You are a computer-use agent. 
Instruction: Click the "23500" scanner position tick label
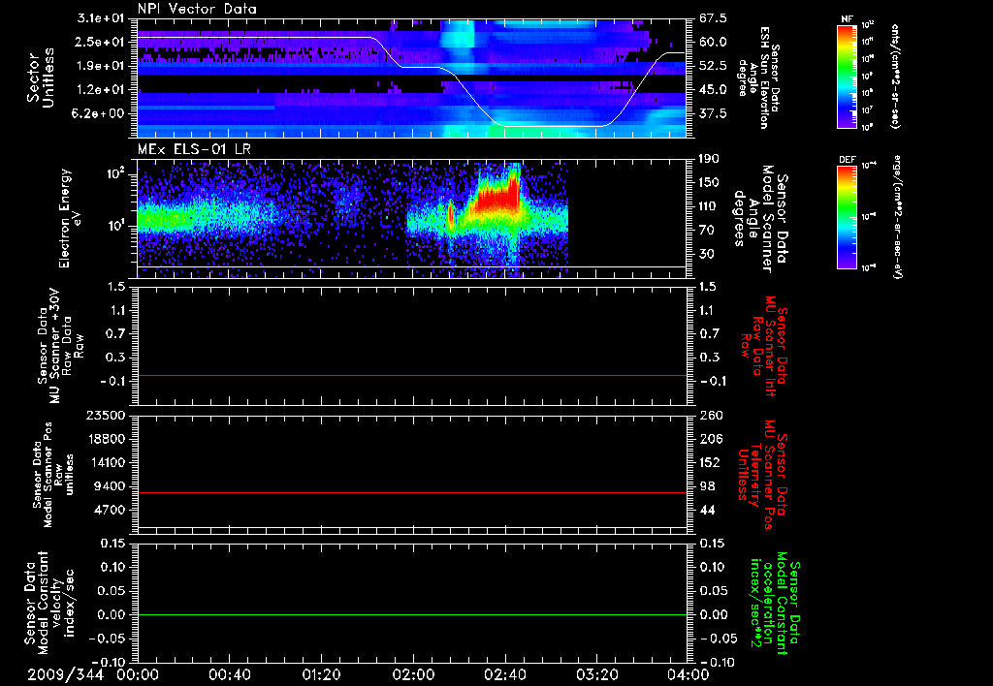pyautogui.click(x=107, y=416)
